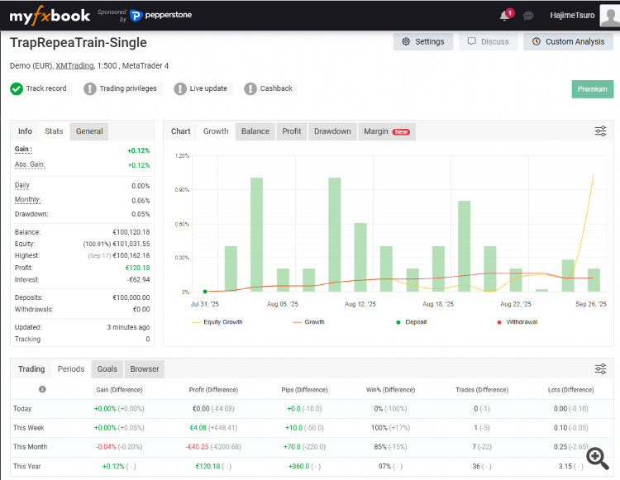Click the HajimeTsuro username
Viewport: 620px width, 480px height.
click(x=572, y=16)
